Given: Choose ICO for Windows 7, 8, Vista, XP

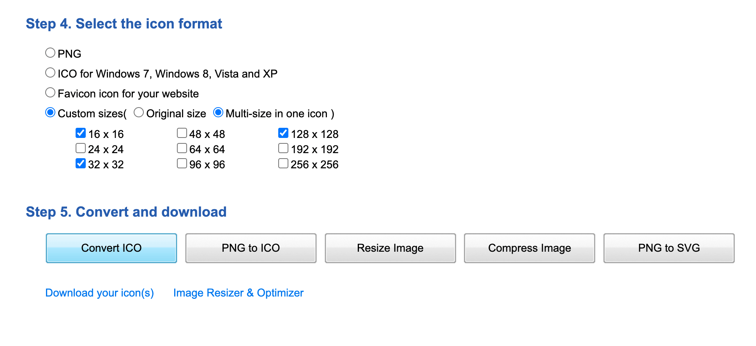Looking at the screenshot, I should click(x=50, y=72).
